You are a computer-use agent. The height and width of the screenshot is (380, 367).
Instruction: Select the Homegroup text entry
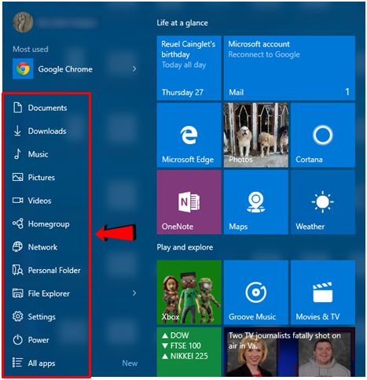pyautogui.click(x=49, y=224)
